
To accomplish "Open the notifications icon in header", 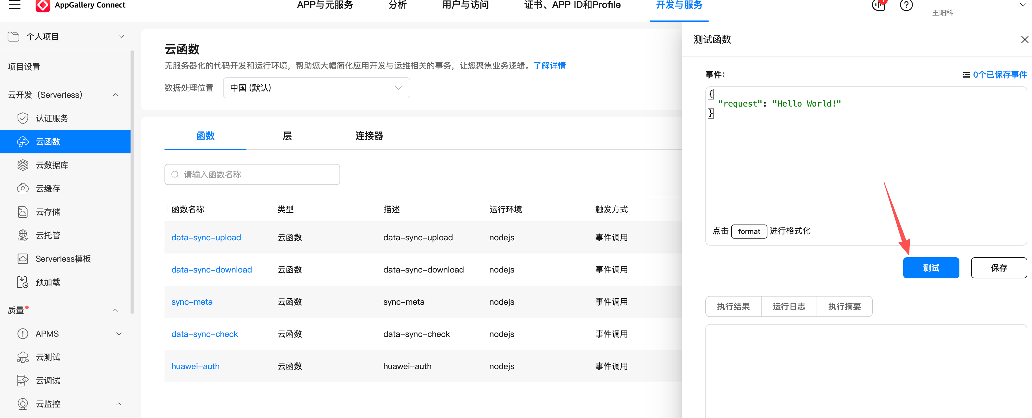I will click(x=878, y=5).
